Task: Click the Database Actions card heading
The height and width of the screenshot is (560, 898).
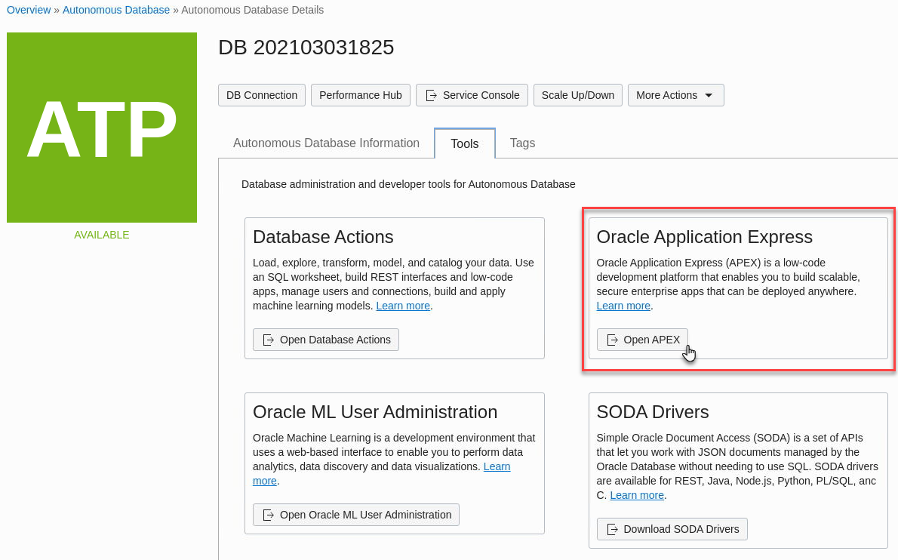Action: coord(323,237)
